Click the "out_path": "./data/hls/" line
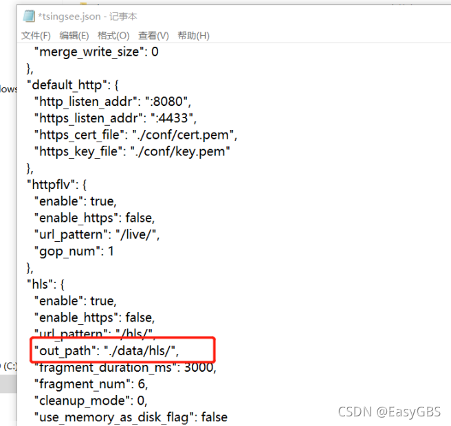451x426 pixels. (107, 351)
